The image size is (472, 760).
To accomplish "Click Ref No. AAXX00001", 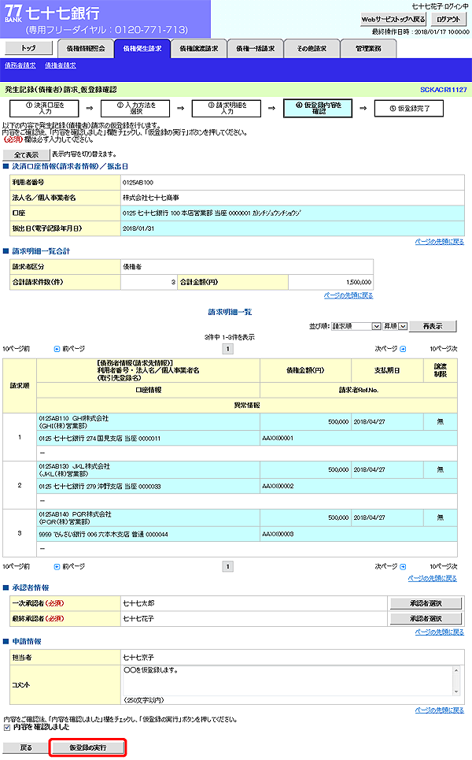I will click(278, 438).
